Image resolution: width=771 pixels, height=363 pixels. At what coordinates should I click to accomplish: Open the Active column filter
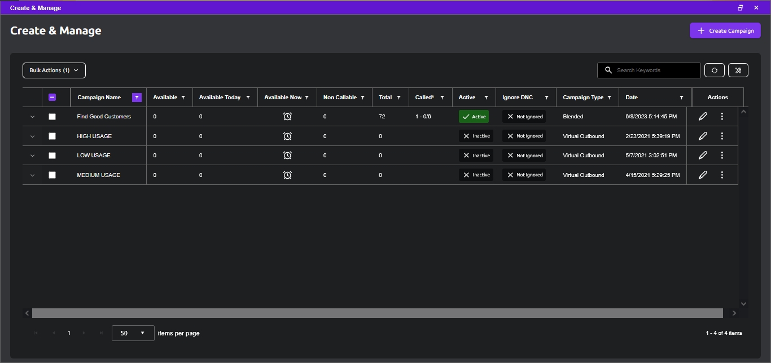coord(486,98)
